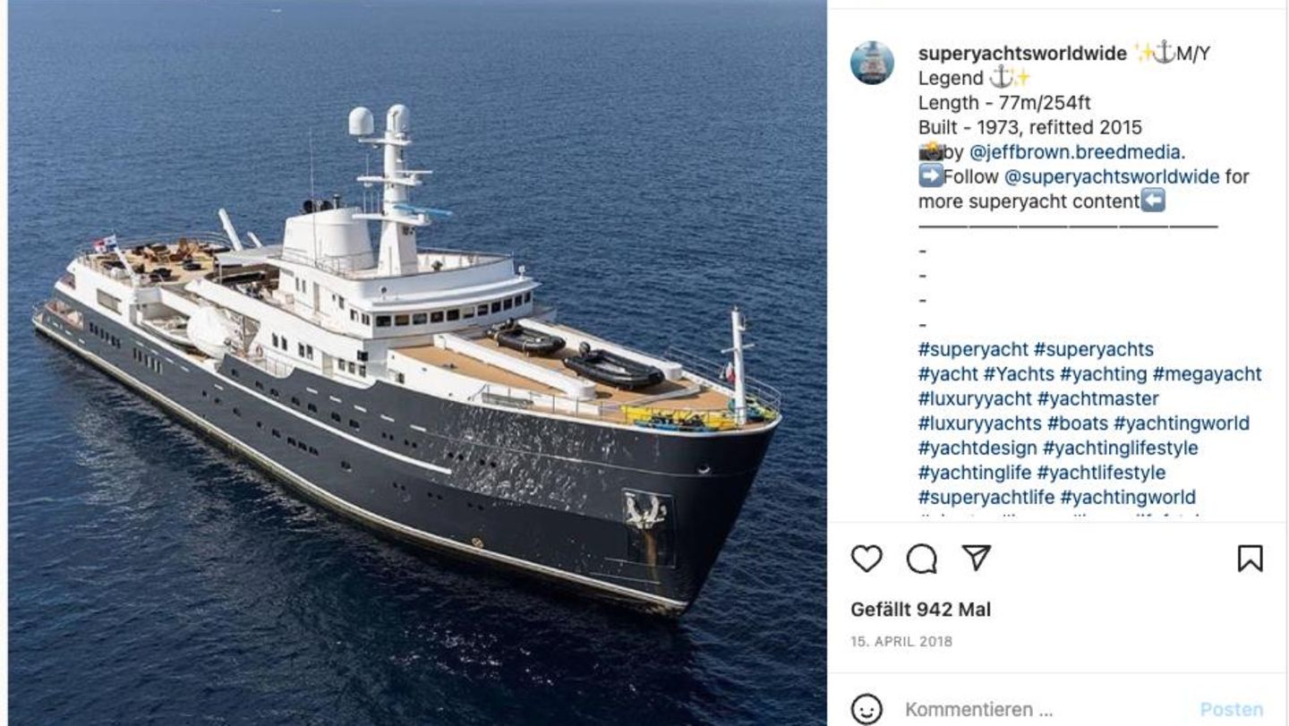Open the #yachtdesign hashtag

point(977,448)
